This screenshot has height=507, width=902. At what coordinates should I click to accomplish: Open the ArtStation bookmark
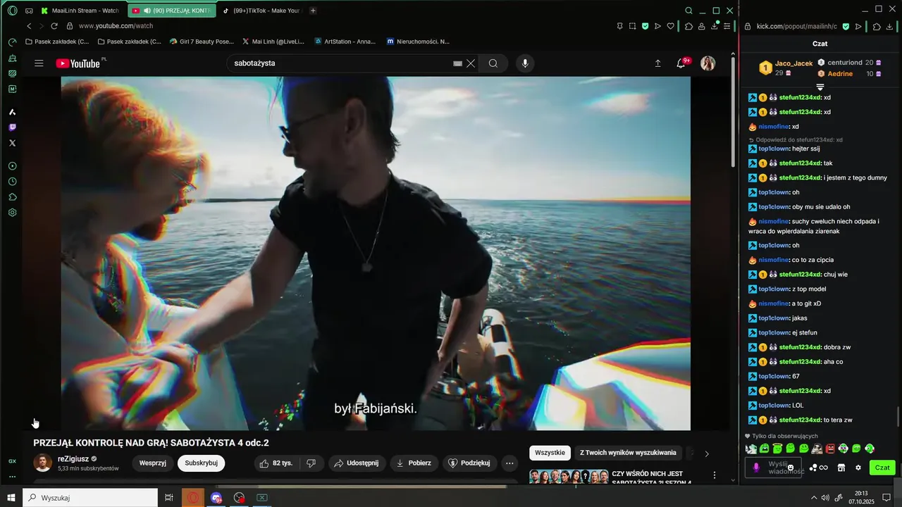345,42
